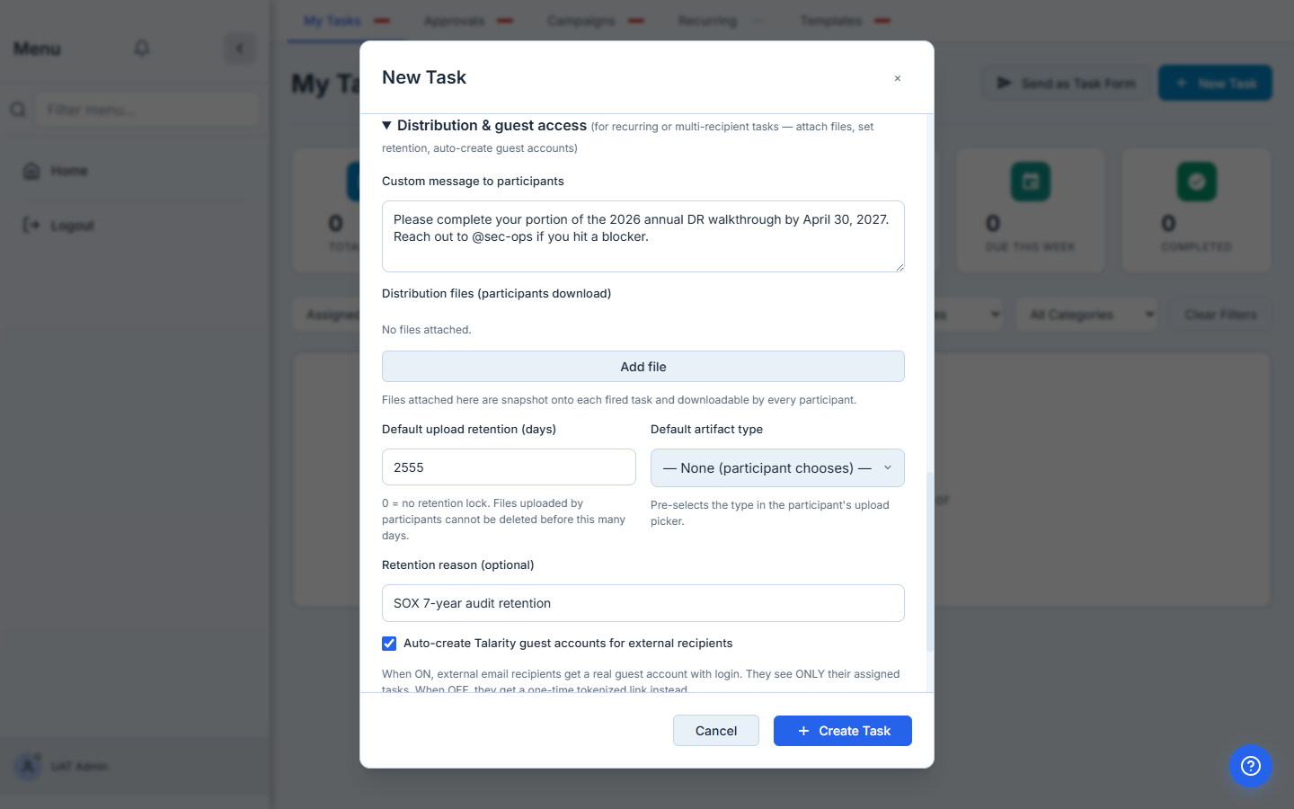
Task: Click Cancel in the New Task dialog
Action: click(x=716, y=731)
